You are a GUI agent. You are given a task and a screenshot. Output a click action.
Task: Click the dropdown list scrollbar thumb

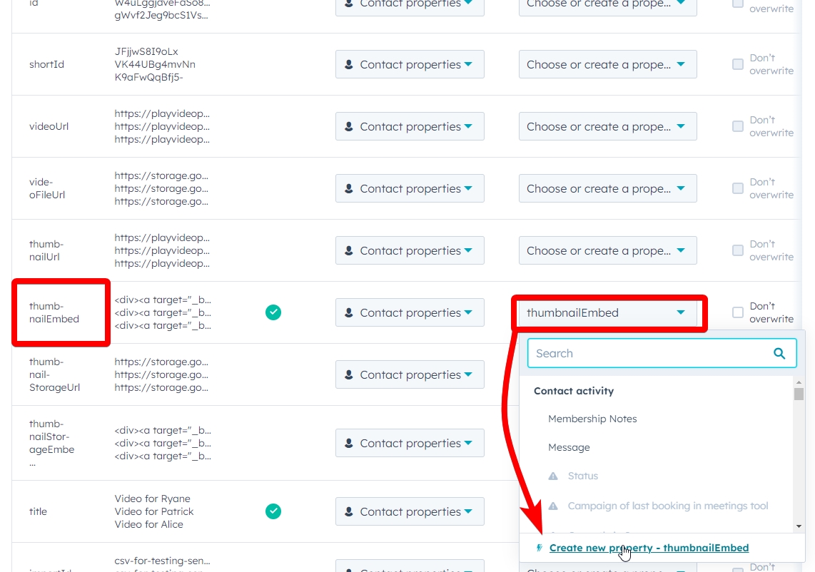tap(799, 394)
